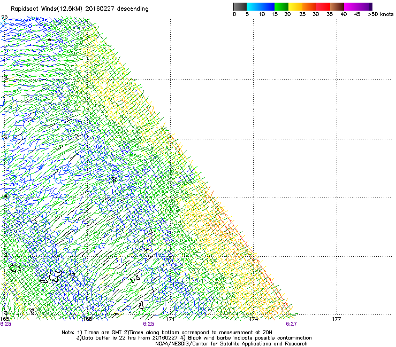396x347 pixels.
Task: Click "6:25" time label beneath longitude 165
Action: (x=5, y=324)
